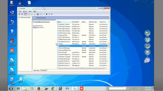Click the Forward arrow in Services toolbar
This screenshot has height=91, width=163.
[22, 14]
